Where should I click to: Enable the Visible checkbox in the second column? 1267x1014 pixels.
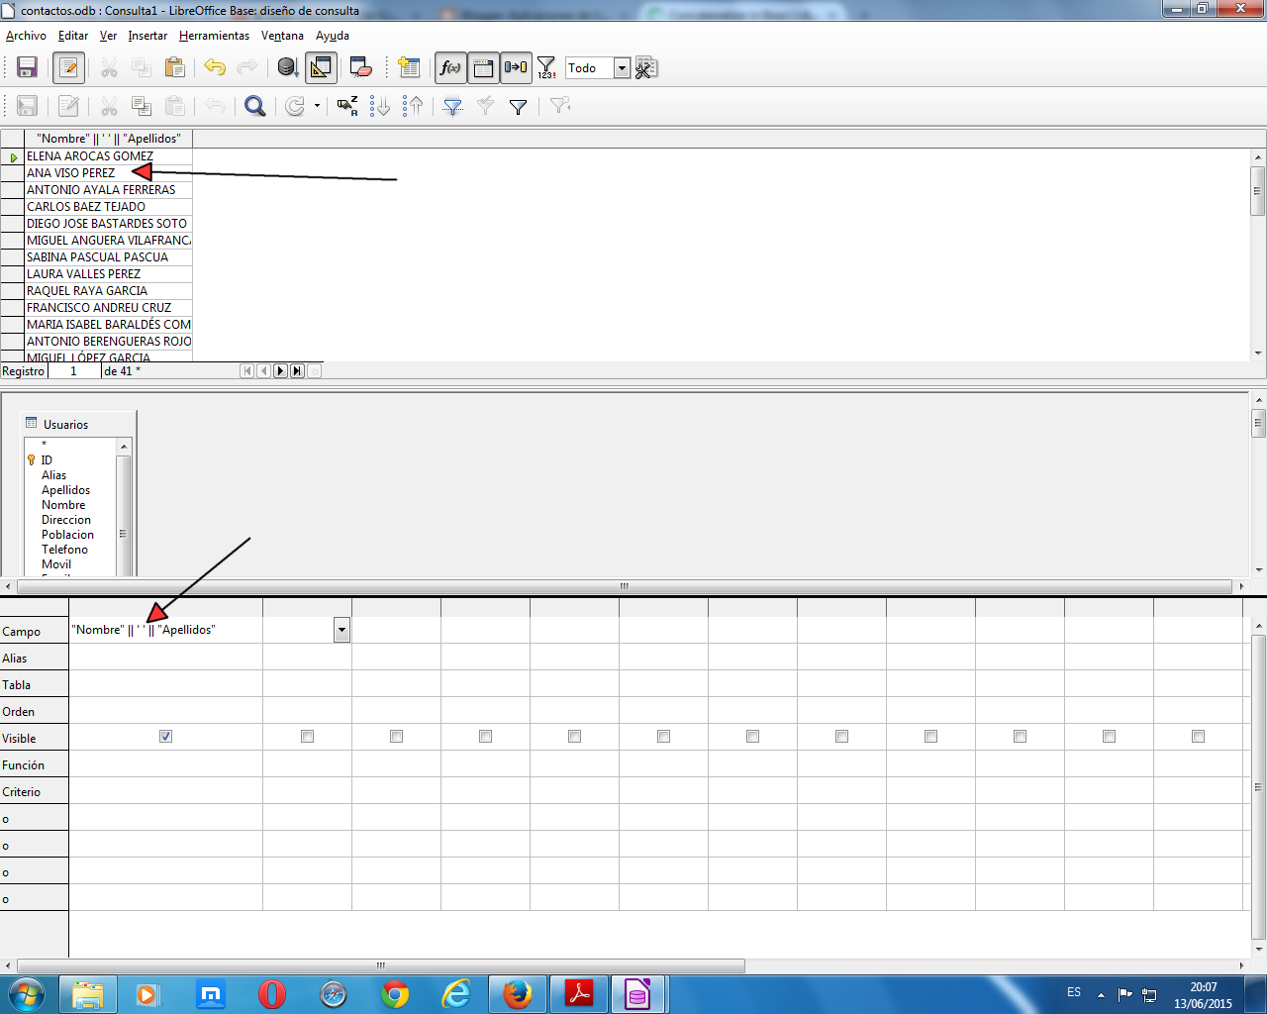point(306,736)
